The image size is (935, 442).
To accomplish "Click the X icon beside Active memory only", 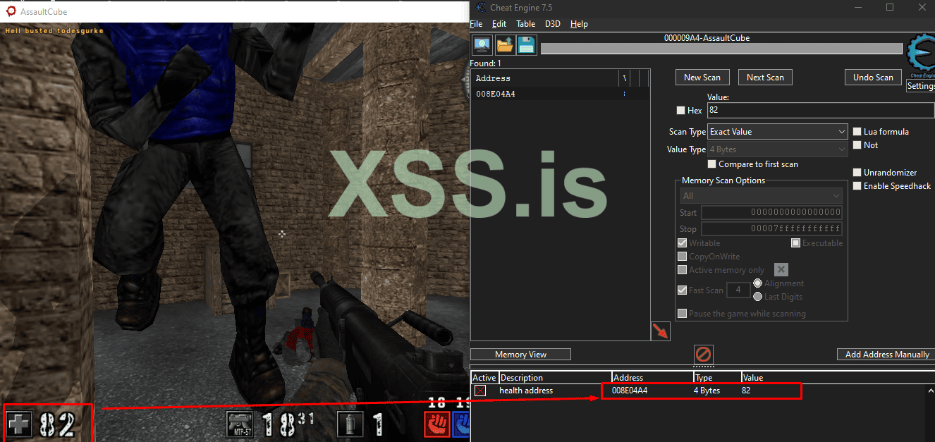I will coord(781,269).
